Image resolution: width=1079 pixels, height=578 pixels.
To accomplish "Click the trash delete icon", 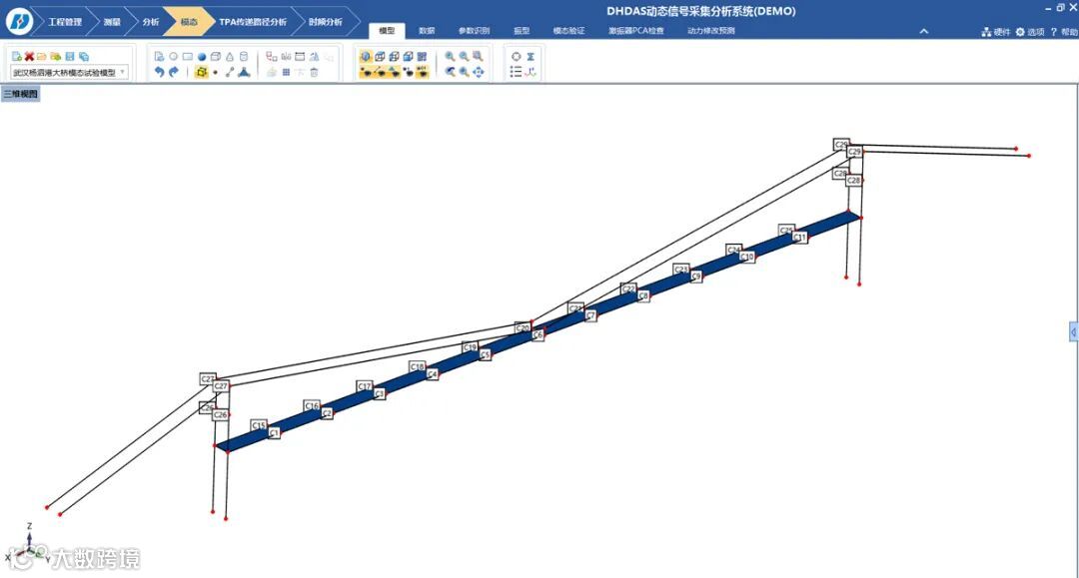I will pos(314,72).
